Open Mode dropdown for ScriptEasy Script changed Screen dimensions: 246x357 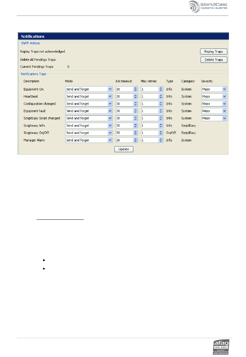pyautogui.click(x=89, y=118)
